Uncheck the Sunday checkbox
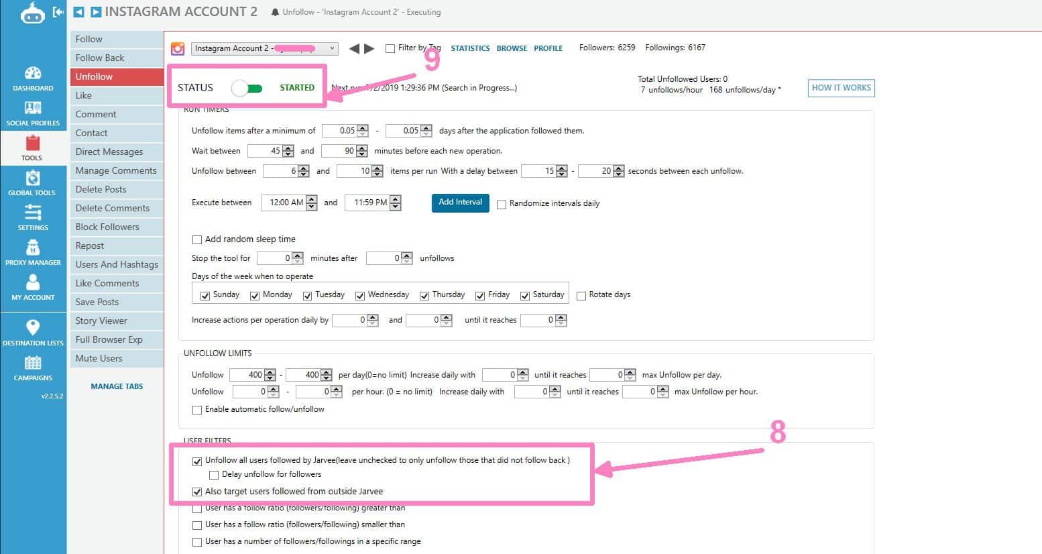The width and height of the screenshot is (1042, 554). pos(205,296)
